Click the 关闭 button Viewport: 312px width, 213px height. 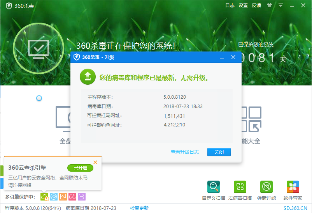219,152
